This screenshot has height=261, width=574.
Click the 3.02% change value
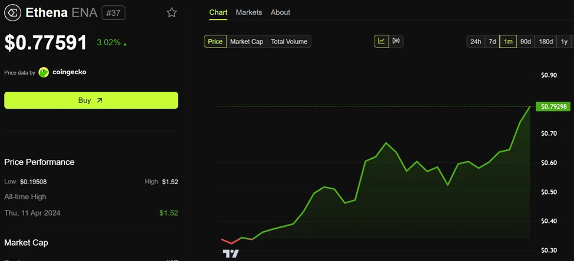pos(108,42)
